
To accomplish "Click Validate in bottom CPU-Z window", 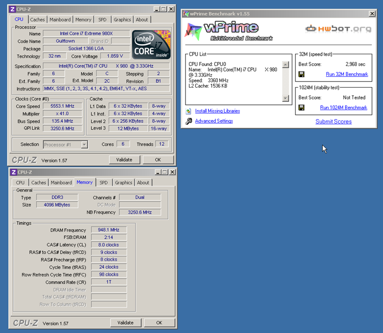I will [x=126, y=323].
